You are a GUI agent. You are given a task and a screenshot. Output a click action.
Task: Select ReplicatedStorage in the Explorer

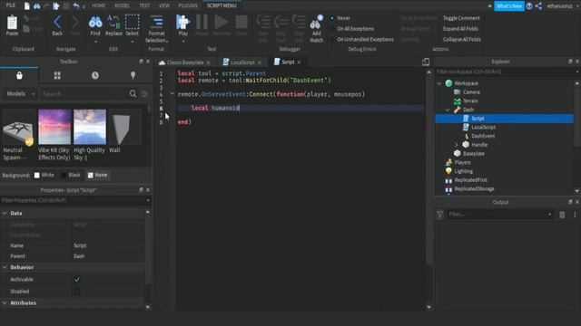(474, 189)
